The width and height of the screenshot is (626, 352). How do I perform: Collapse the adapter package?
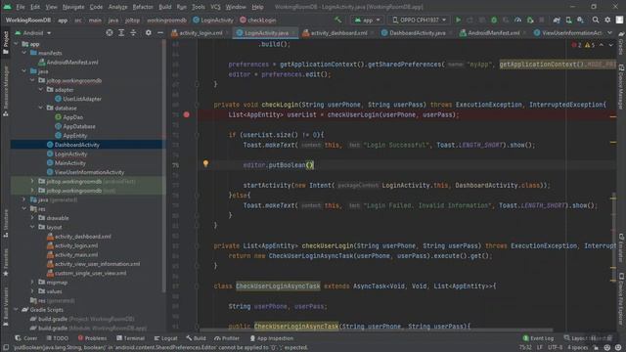41,90
